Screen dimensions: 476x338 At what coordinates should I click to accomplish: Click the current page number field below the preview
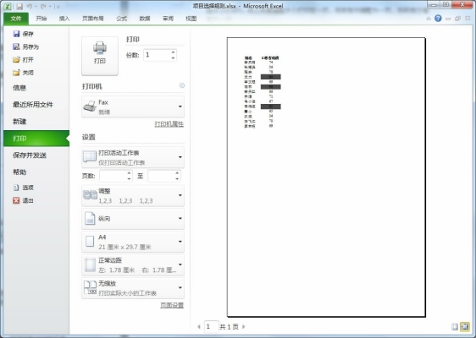[211, 326]
